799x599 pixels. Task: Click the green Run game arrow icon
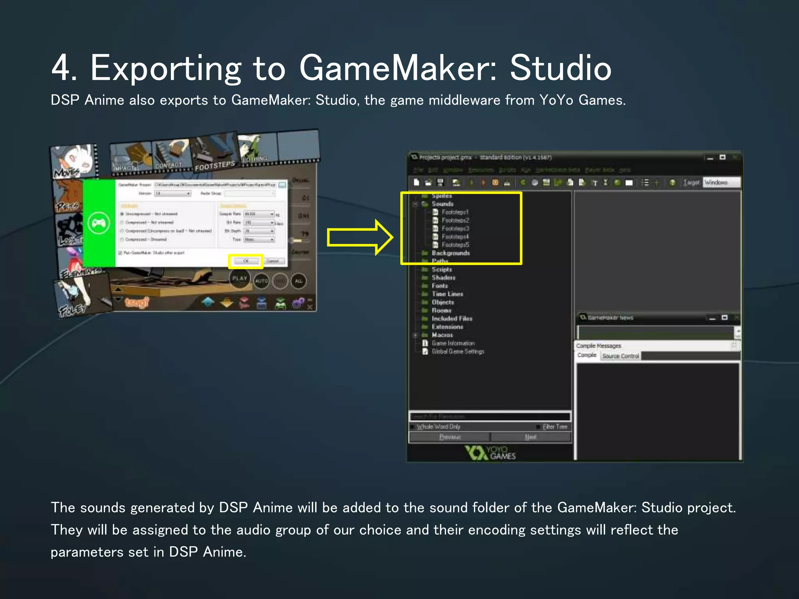(x=471, y=182)
